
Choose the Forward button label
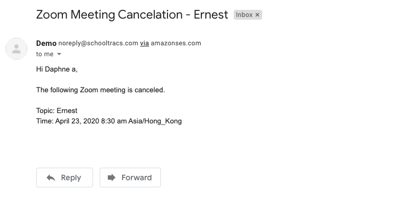point(137,178)
